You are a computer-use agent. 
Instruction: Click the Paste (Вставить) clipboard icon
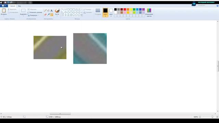(x=4, y=11)
